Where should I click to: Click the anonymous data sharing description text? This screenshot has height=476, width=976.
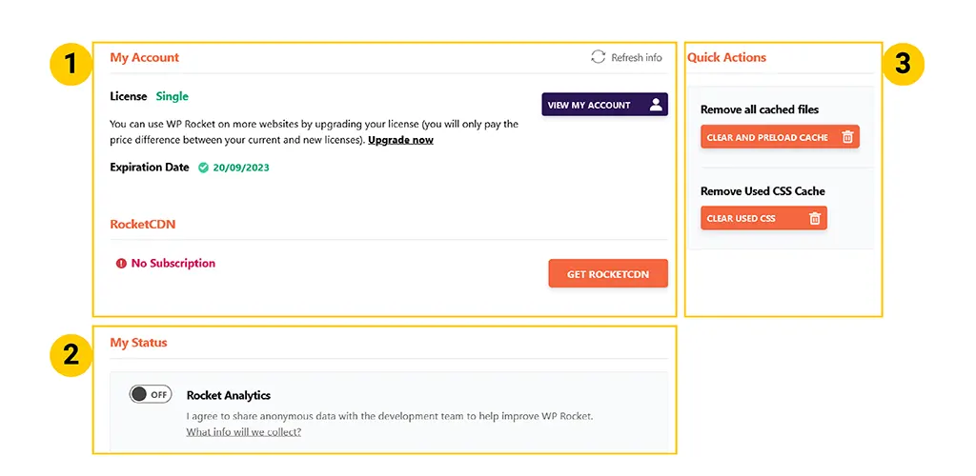[x=390, y=416]
